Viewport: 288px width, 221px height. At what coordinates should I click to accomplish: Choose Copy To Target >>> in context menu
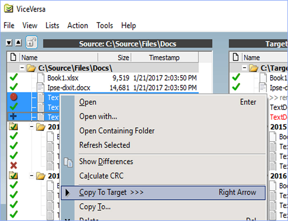point(163,193)
